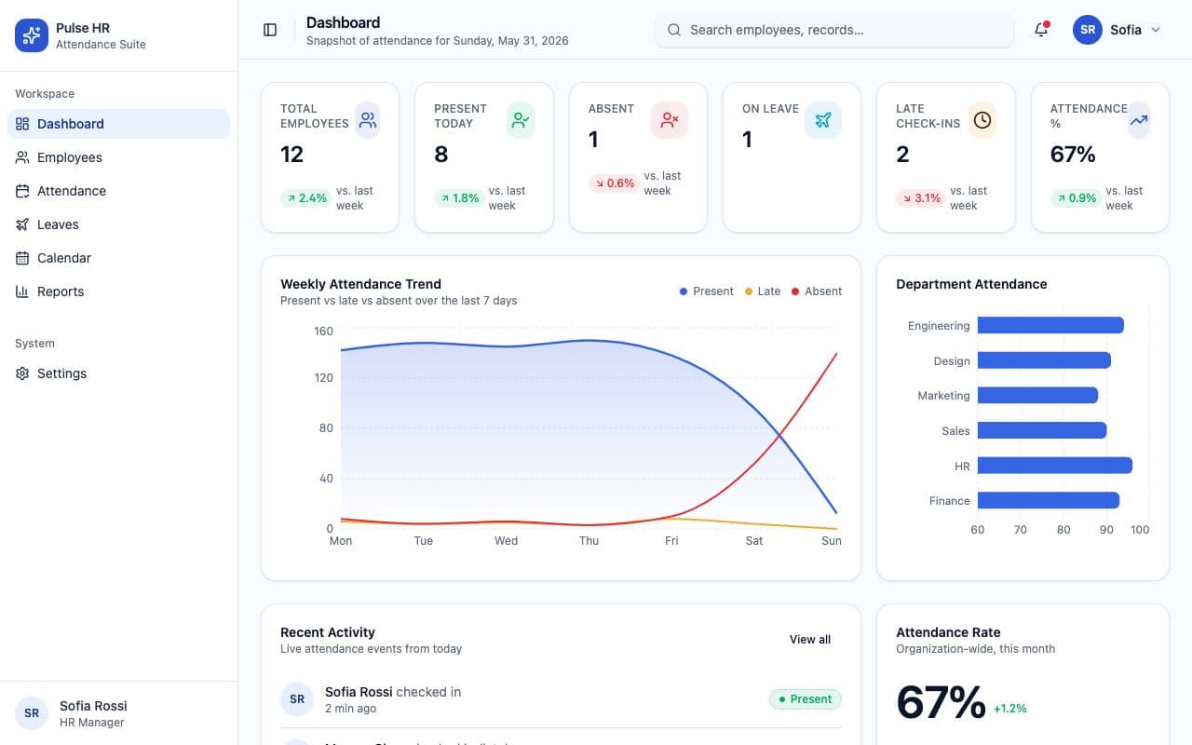Click View all in Recent Activity
This screenshot has width=1192, height=745.
[810, 640]
